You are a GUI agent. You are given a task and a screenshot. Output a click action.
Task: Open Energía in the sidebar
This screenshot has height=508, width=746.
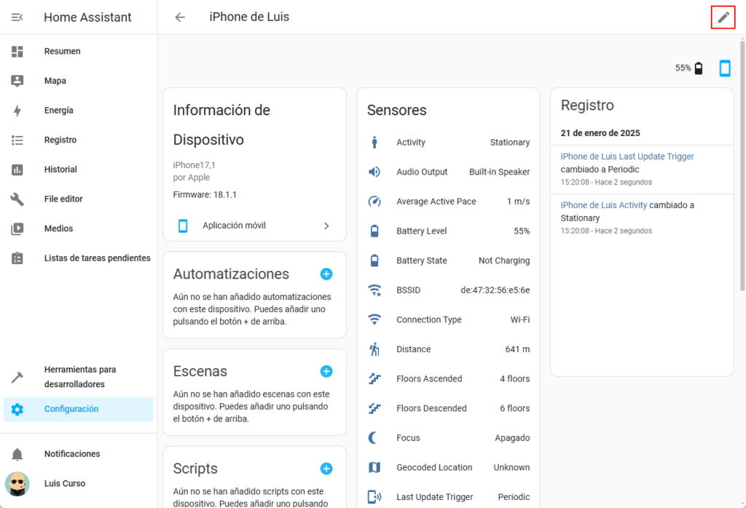coord(58,111)
